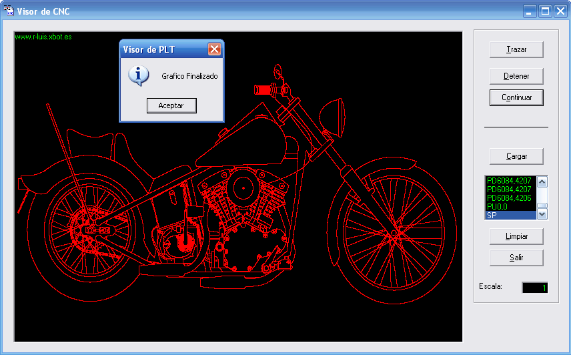Click the blue info icon in dialog

click(138, 75)
